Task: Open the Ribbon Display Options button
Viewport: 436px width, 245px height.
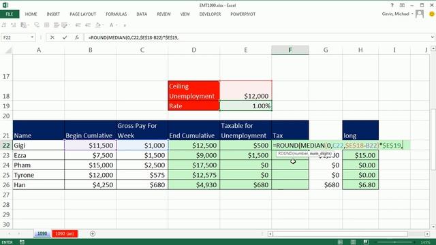Action: pos(402,5)
